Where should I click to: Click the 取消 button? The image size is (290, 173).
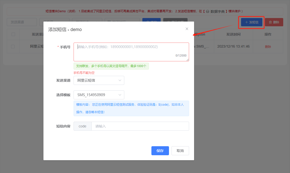tap(180, 151)
